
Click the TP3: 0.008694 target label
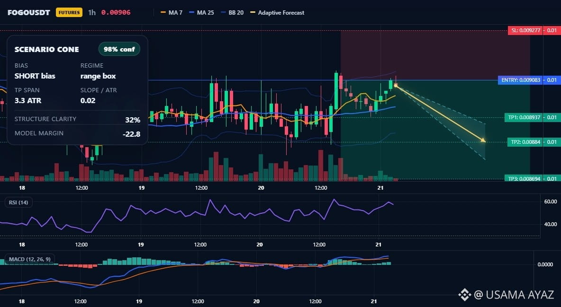point(524,178)
